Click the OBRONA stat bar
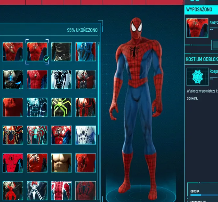 click(x=204, y=195)
